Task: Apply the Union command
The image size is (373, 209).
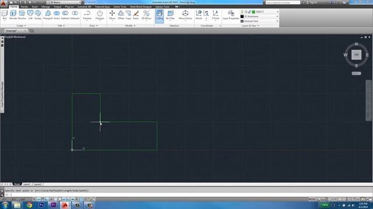Action: coord(57,15)
